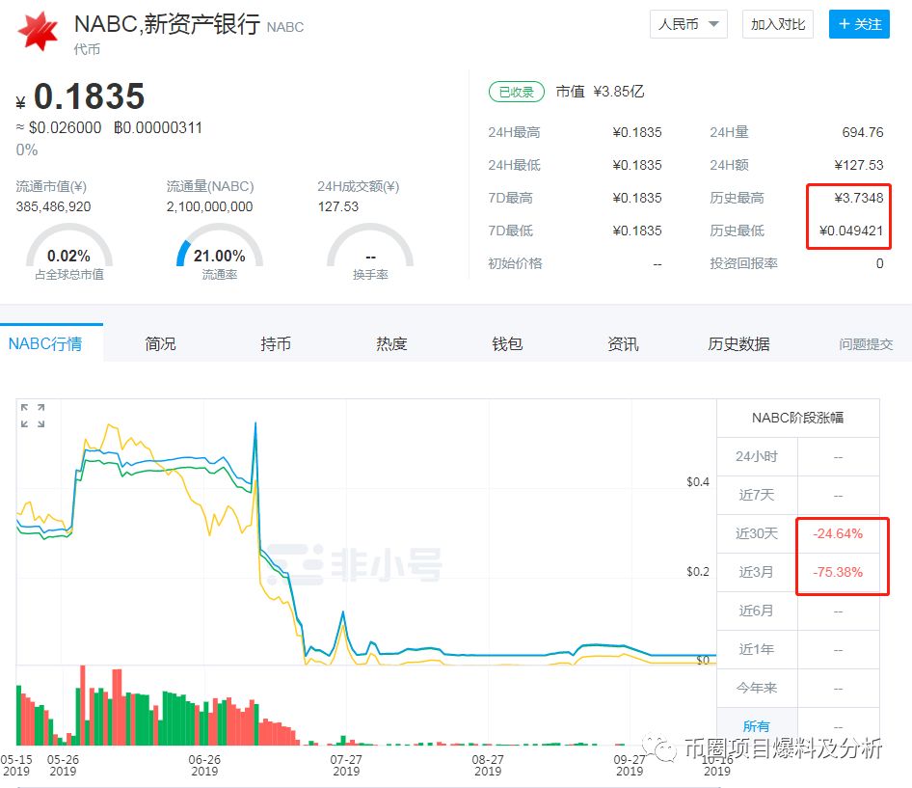Open the 历史数据 history tab
This screenshot has height=788, width=912.
[x=738, y=344]
